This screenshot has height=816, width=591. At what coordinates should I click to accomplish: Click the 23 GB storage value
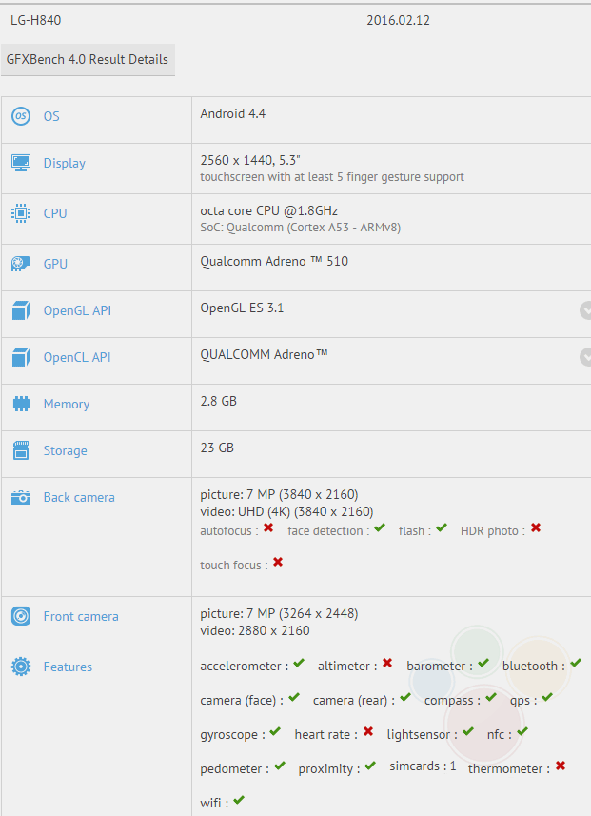[x=217, y=448]
